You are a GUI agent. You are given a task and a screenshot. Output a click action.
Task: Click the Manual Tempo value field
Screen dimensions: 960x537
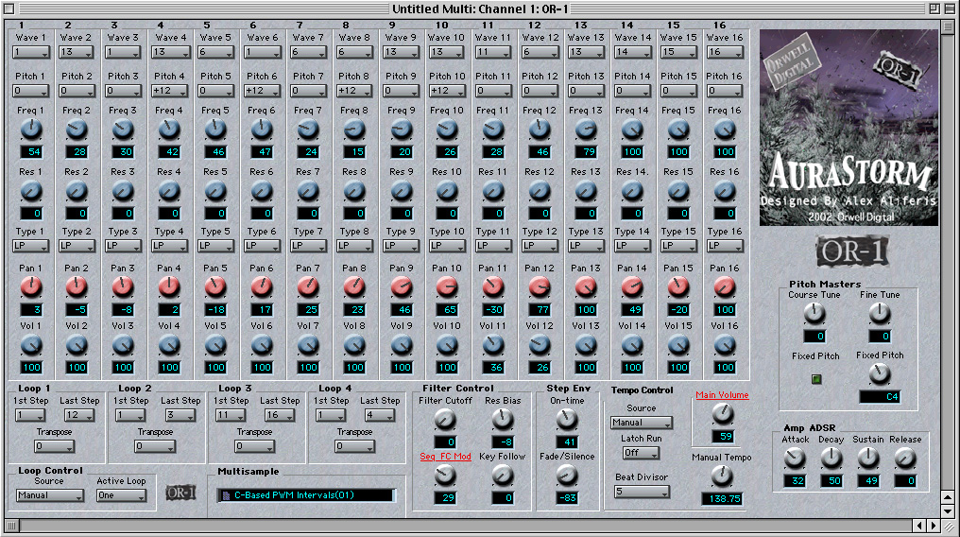pos(720,497)
